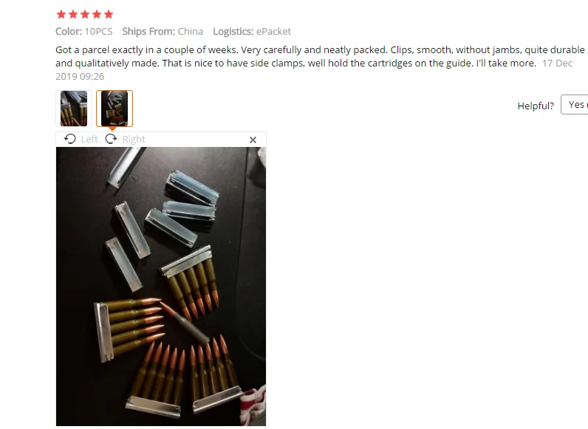This screenshot has width=588, height=429.
Task: Click the "Logistics: ePacket" text
Action: pyautogui.click(x=252, y=31)
